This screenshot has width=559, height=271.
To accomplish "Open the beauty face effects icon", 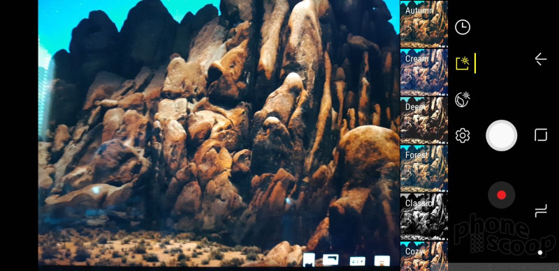I will (x=463, y=100).
